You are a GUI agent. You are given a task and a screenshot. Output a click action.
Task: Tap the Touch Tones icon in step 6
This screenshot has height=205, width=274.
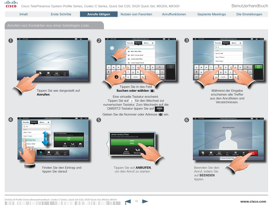point(235,153)
